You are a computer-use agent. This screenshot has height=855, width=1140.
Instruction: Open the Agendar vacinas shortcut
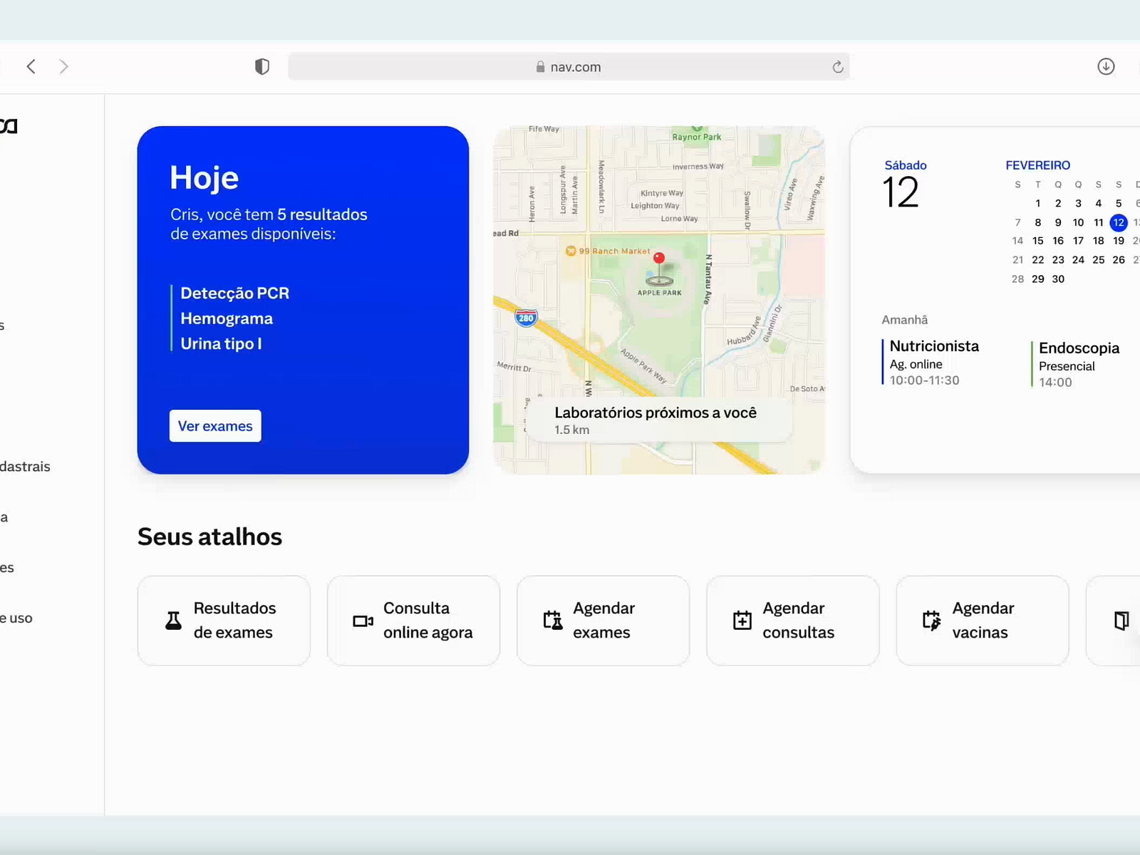tap(982, 621)
